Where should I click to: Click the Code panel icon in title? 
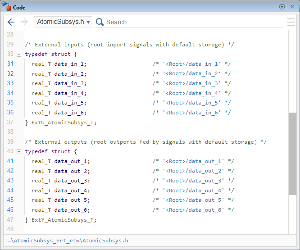click(x=7, y=6)
